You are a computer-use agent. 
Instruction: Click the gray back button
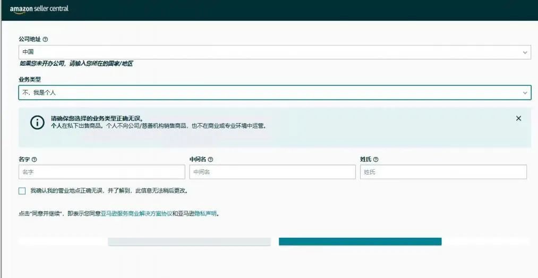pos(189,242)
